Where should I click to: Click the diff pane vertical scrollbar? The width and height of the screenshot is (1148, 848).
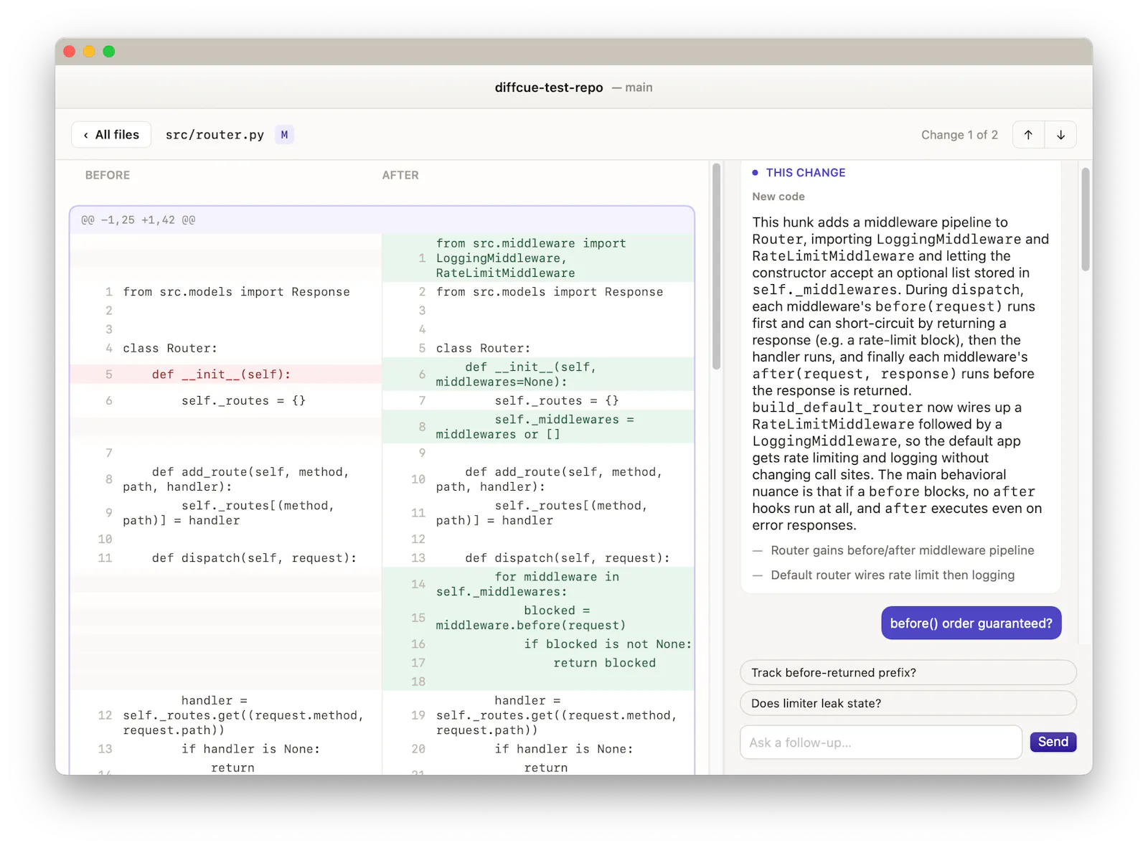[x=716, y=267]
